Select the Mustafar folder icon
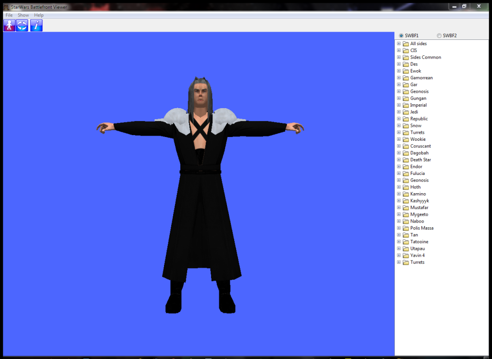 [x=406, y=208]
